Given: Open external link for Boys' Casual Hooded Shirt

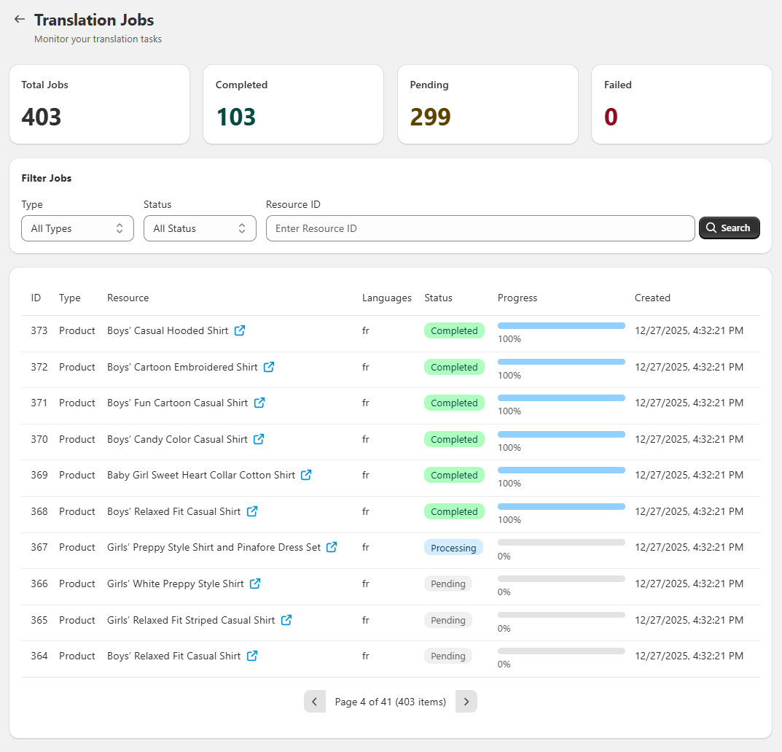Looking at the screenshot, I should tap(240, 330).
